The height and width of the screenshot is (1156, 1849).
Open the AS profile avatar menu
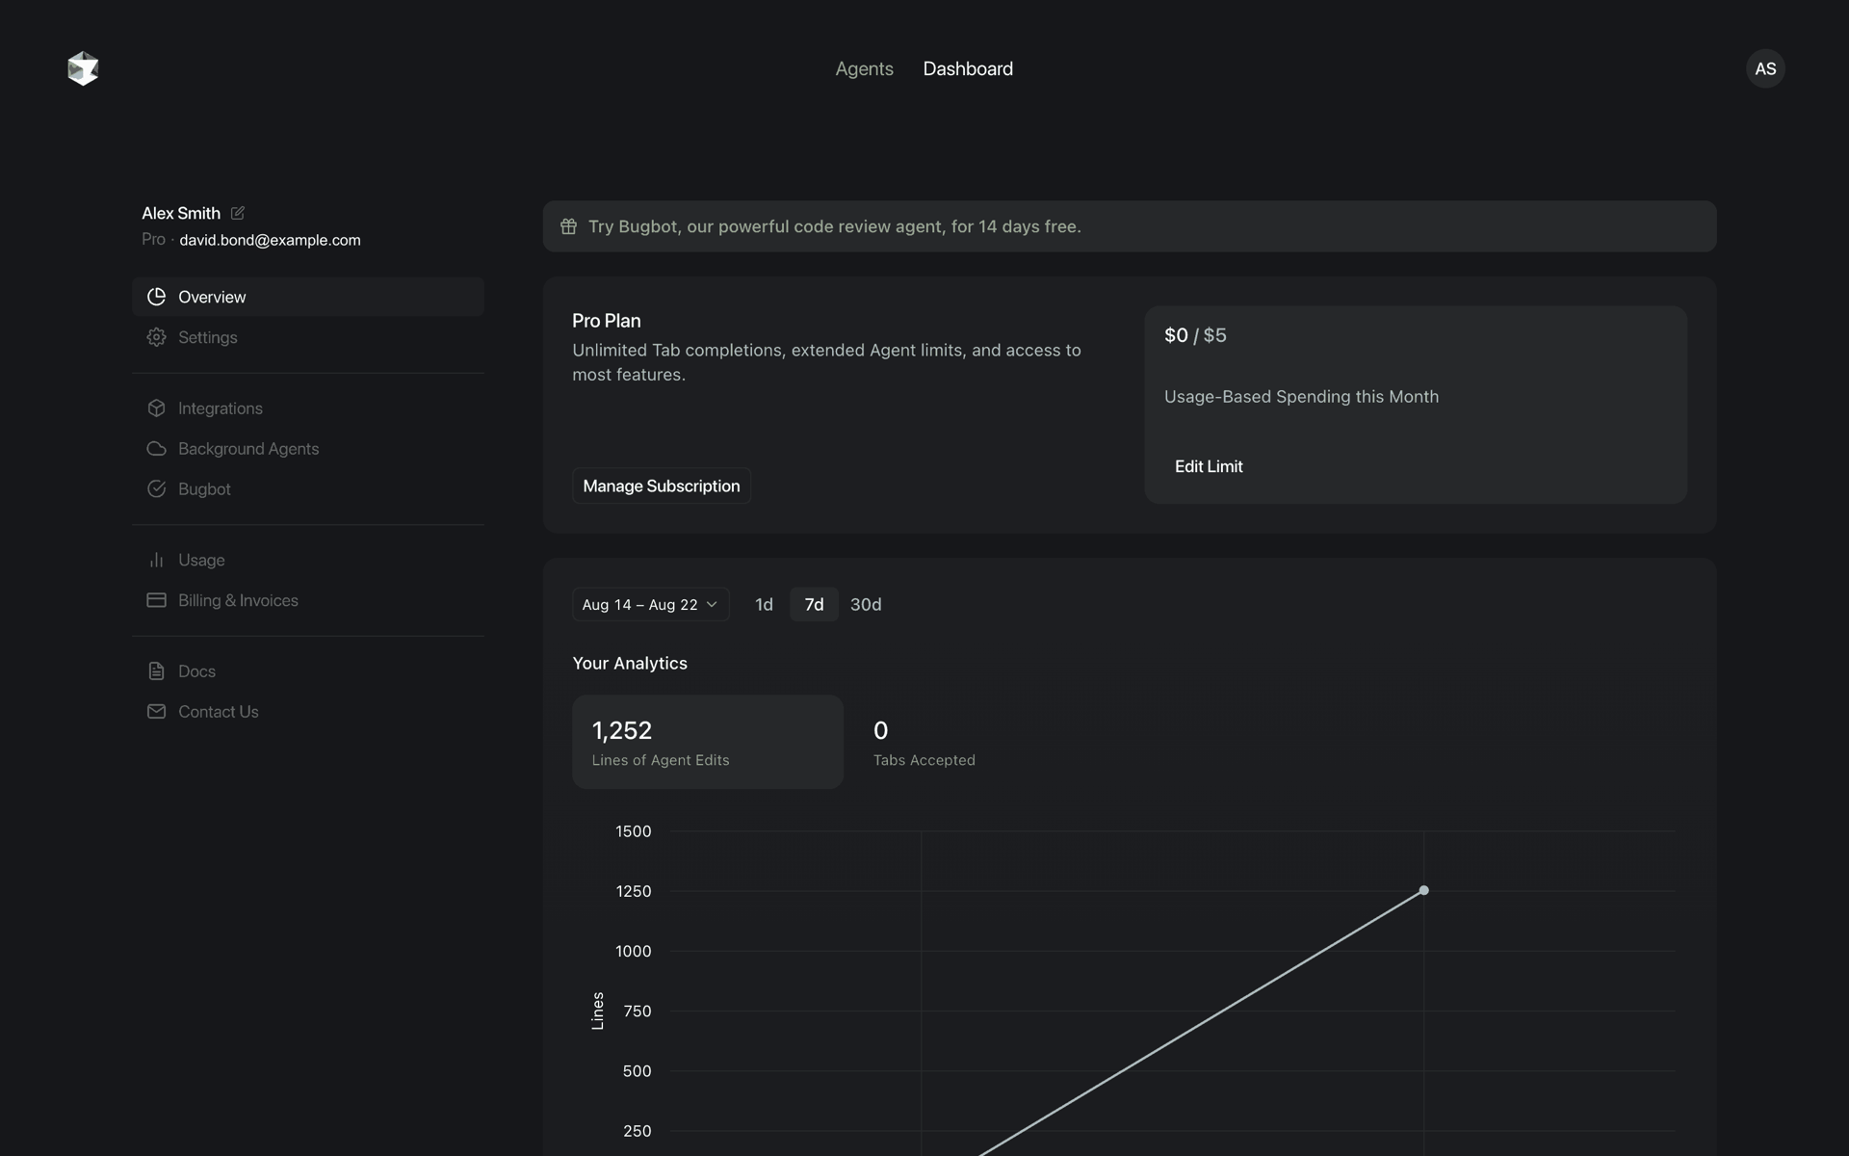1765,68
